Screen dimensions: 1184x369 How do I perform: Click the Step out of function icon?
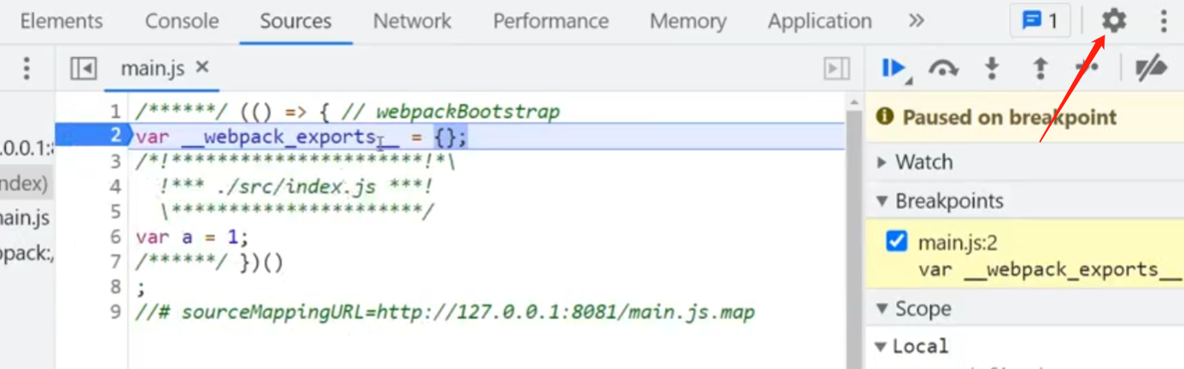[x=1040, y=68]
